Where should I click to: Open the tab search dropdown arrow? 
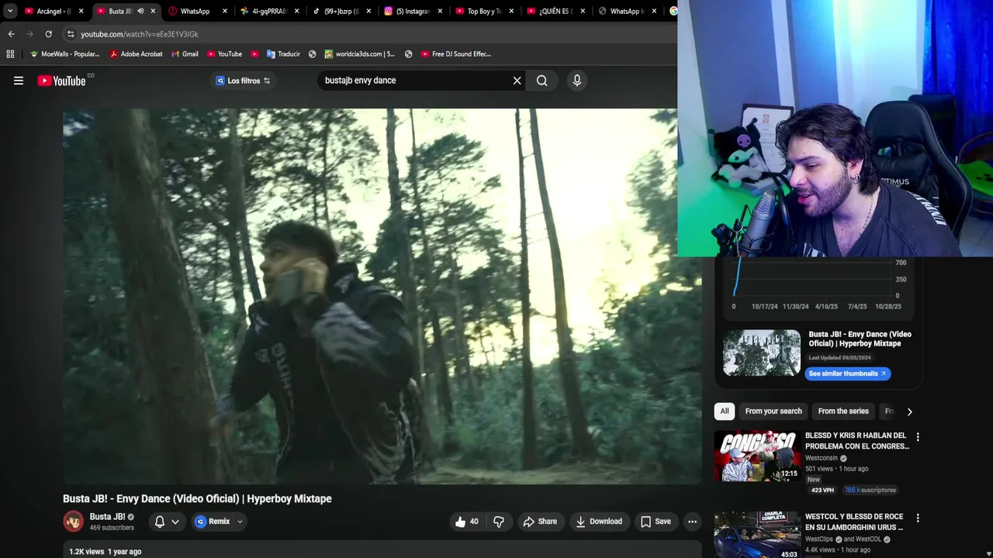click(10, 11)
